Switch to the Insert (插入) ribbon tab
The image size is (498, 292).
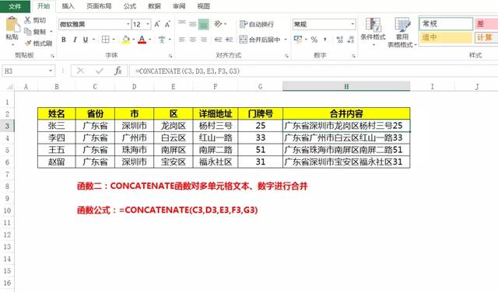click(68, 6)
